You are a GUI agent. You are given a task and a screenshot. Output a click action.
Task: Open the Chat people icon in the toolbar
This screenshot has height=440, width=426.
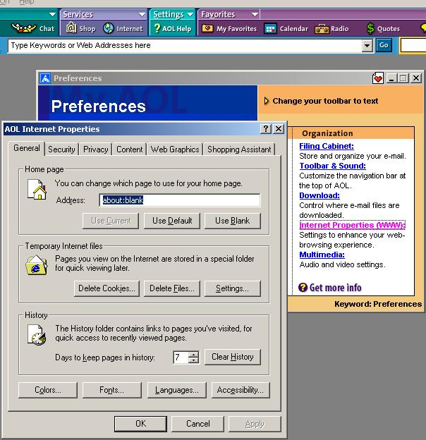23,28
